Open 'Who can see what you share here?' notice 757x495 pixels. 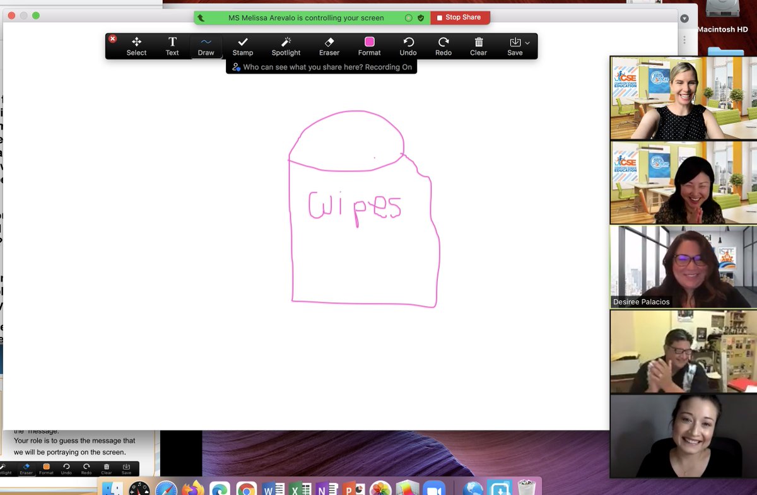[322, 67]
